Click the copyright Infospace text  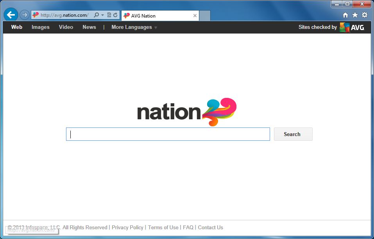(57, 227)
